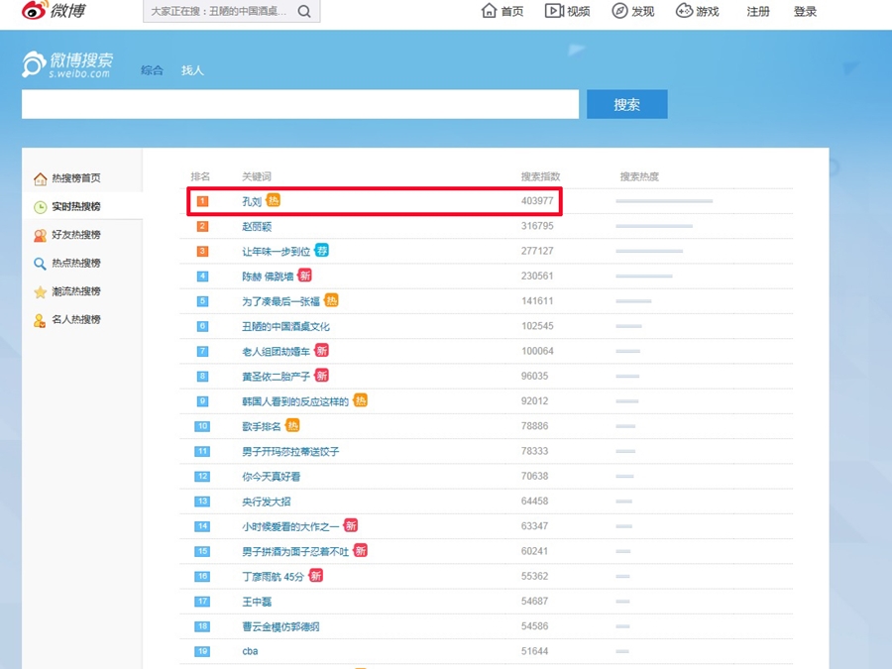This screenshot has width=892, height=669.
Task: Switch to the 找人 search tab
Action: pyautogui.click(x=192, y=70)
